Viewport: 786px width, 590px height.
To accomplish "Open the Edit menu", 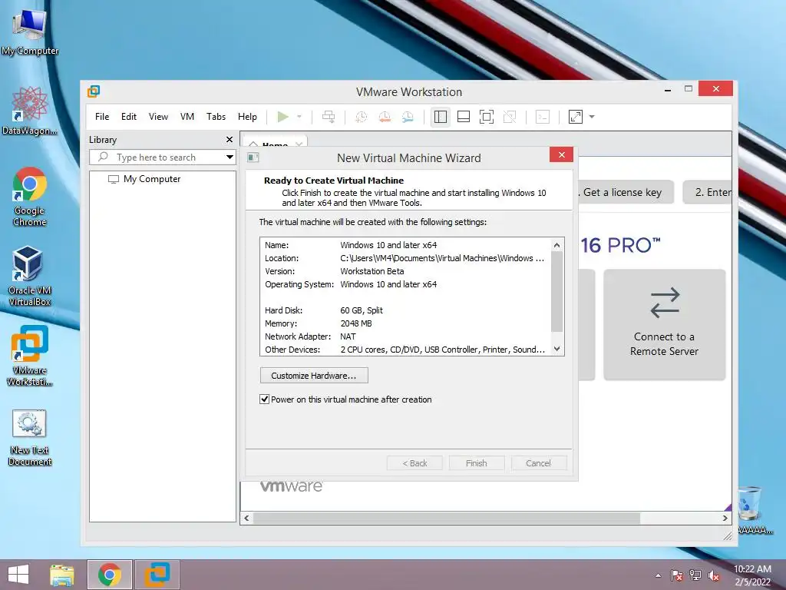I will click(x=129, y=117).
